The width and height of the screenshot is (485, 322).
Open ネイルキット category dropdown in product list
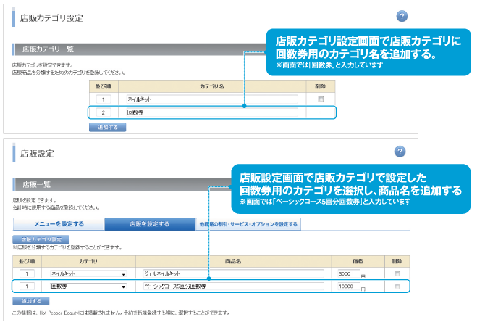[88, 274]
